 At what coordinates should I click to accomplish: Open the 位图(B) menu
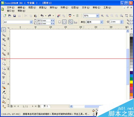pos(75,7)
